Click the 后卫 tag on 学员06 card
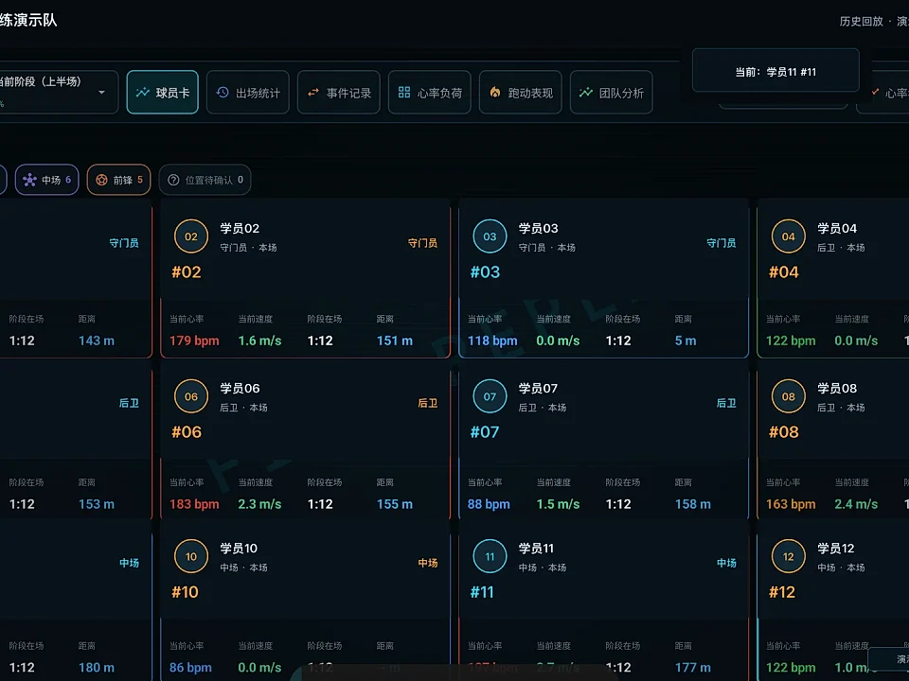This screenshot has height=681, width=909. tap(428, 403)
